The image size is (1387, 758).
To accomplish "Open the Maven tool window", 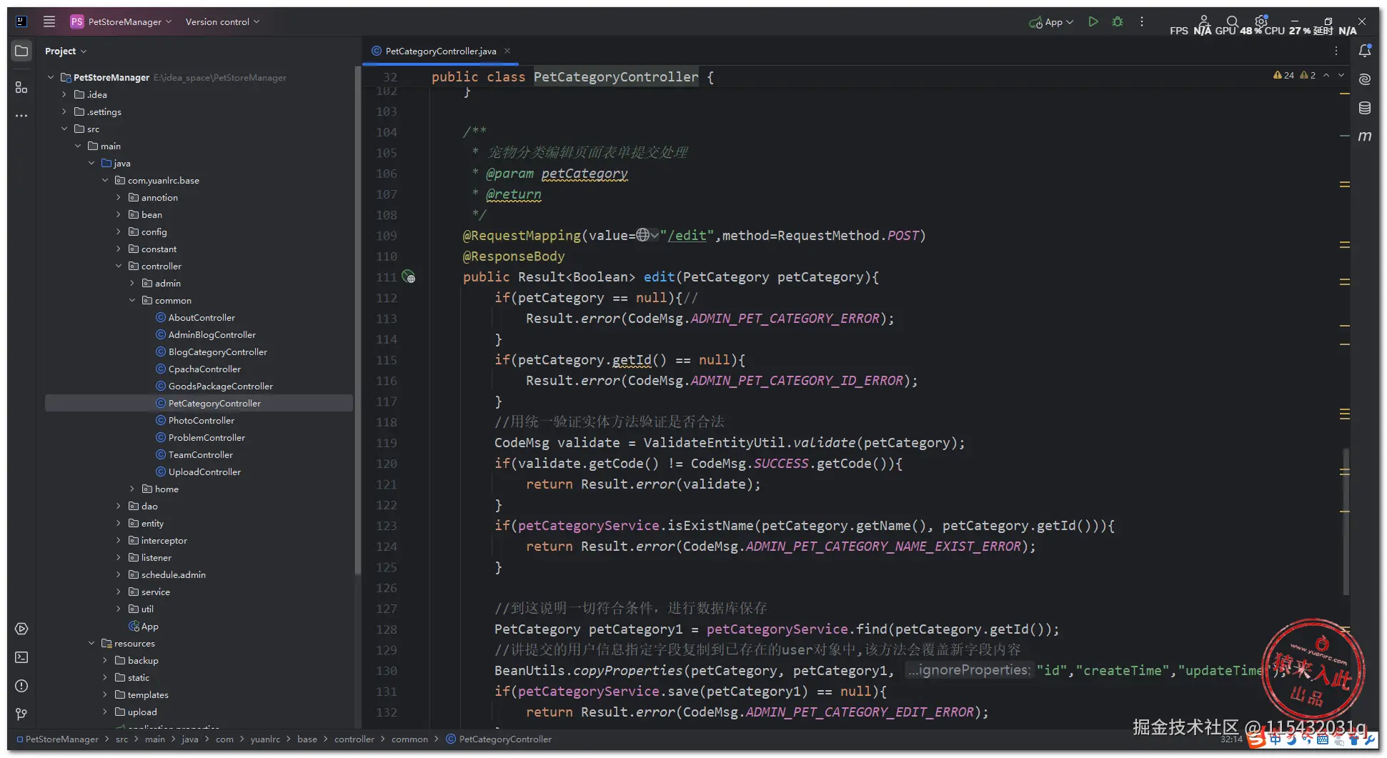I will pos(1365,136).
